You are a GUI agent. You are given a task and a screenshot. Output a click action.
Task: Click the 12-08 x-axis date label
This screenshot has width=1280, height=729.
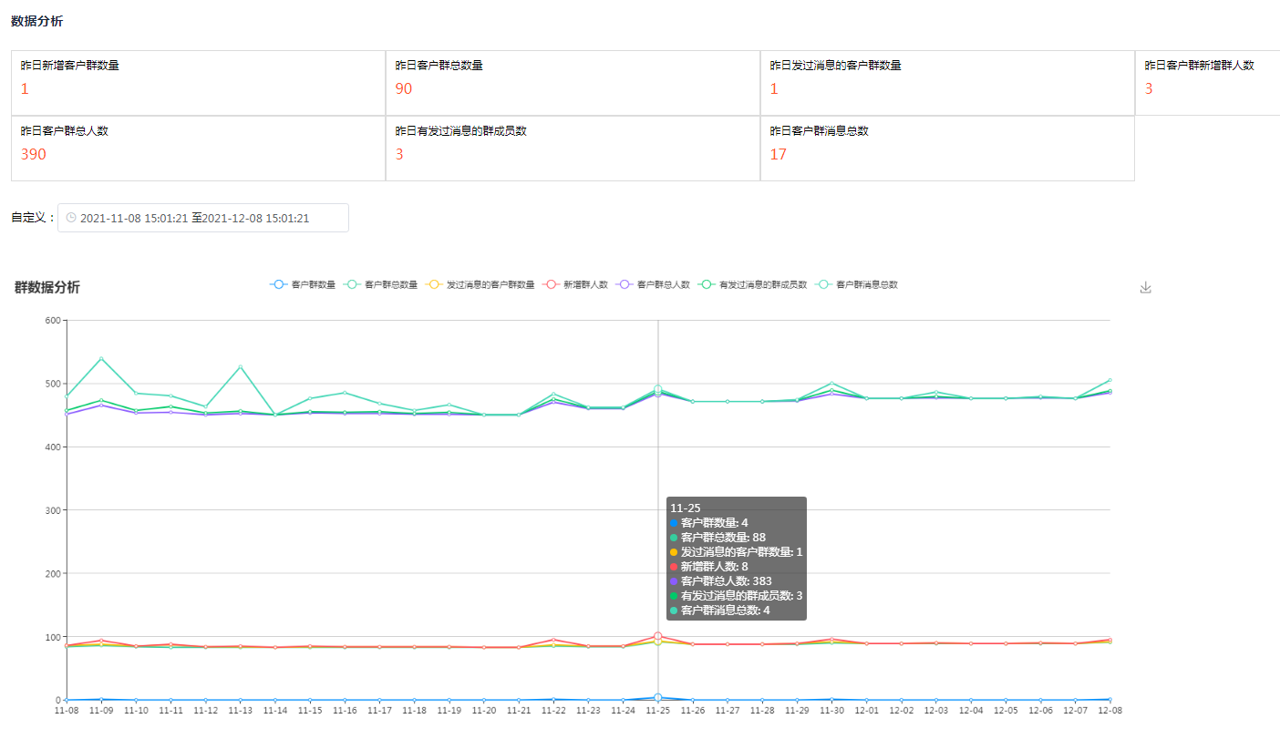click(x=1110, y=710)
